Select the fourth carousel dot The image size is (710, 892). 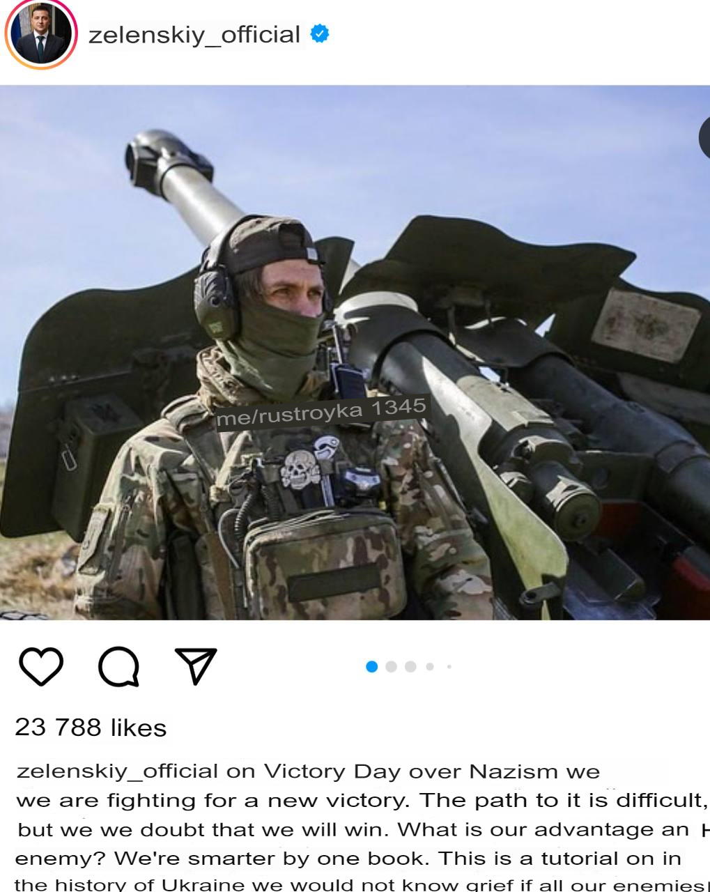[430, 667]
